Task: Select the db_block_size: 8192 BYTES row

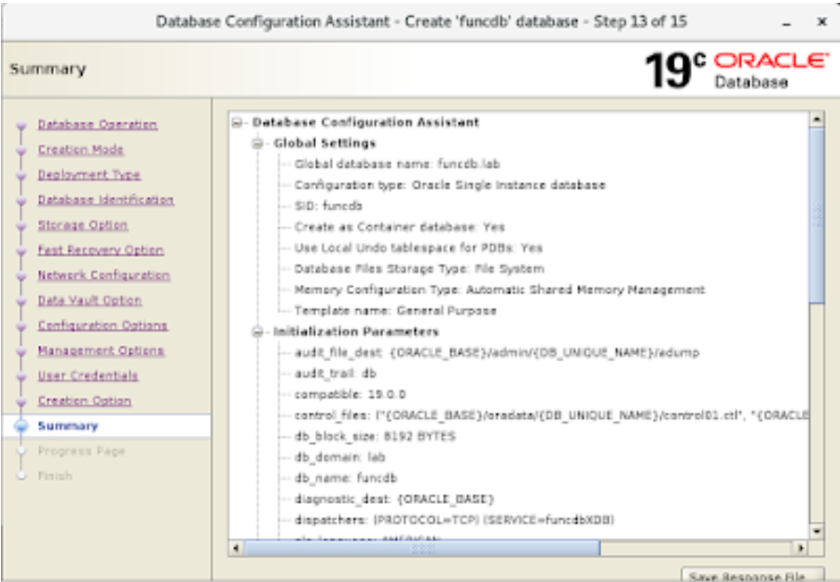Action: 375,436
